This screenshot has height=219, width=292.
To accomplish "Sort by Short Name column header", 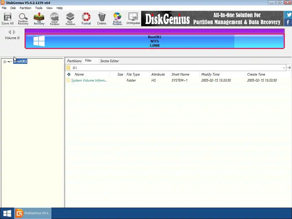I will coord(181,74).
